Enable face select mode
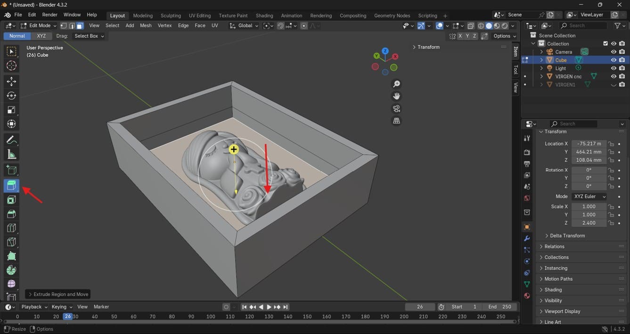630x334 pixels. point(80,26)
